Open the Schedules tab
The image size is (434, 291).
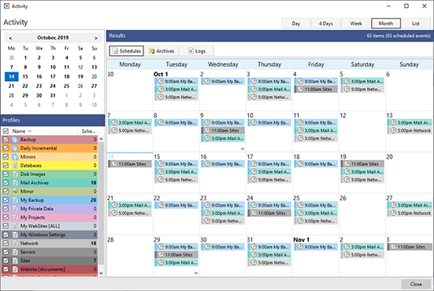[127, 51]
